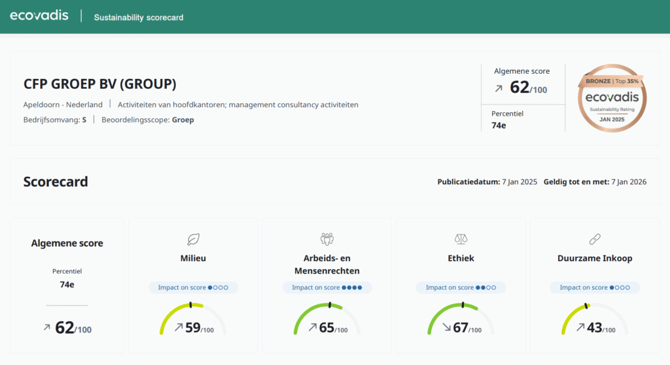
Task: Click the Ethiek scales icon
Action: point(461,239)
